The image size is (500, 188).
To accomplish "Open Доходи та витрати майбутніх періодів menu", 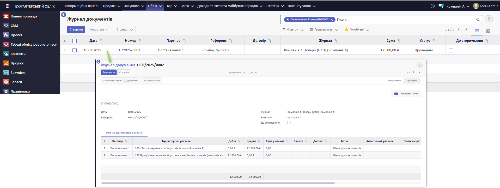I will (x=230, y=6).
